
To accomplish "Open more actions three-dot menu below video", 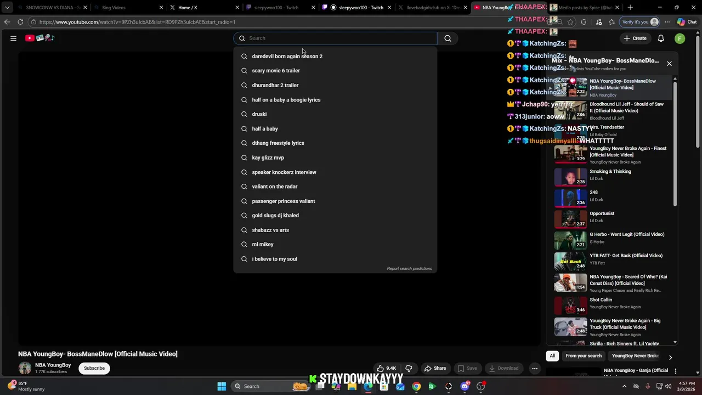I will coord(535,368).
